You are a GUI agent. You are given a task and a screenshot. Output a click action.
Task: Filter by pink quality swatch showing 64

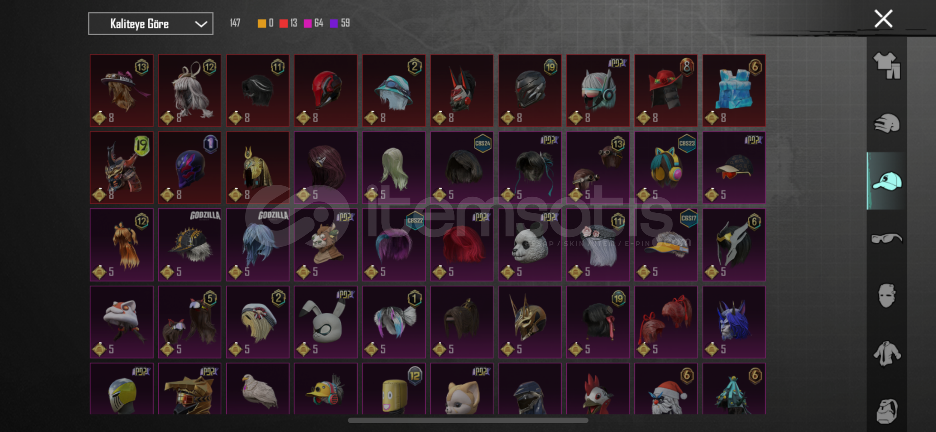click(x=308, y=23)
